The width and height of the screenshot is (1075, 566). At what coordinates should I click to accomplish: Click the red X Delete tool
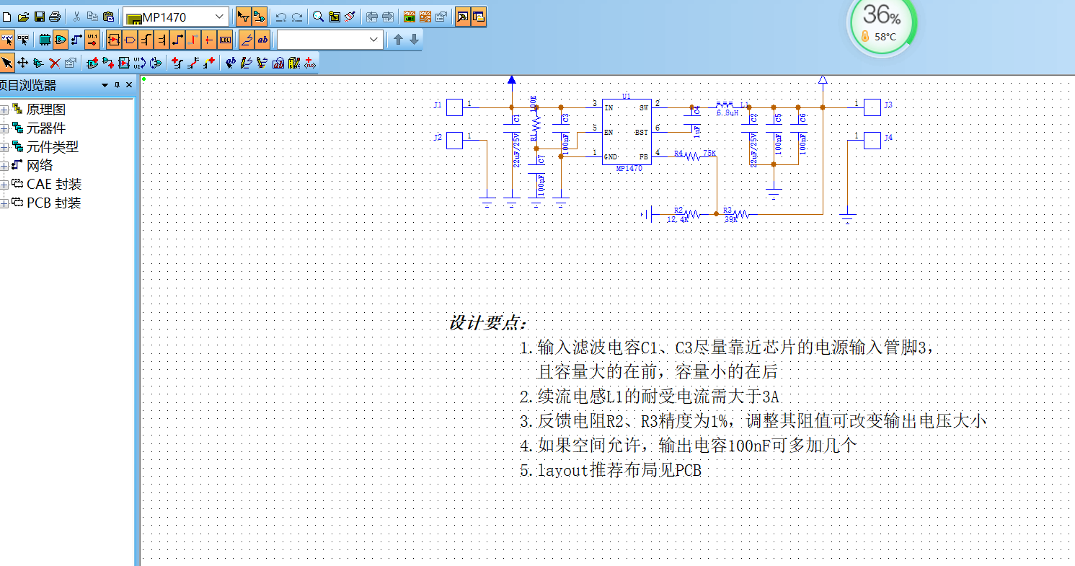(54, 63)
